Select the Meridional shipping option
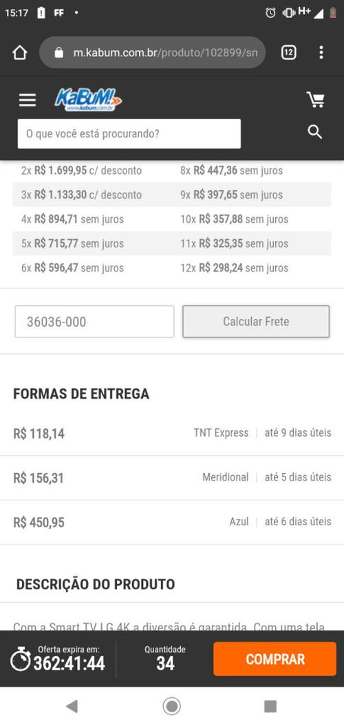The image size is (344, 726). (x=172, y=478)
